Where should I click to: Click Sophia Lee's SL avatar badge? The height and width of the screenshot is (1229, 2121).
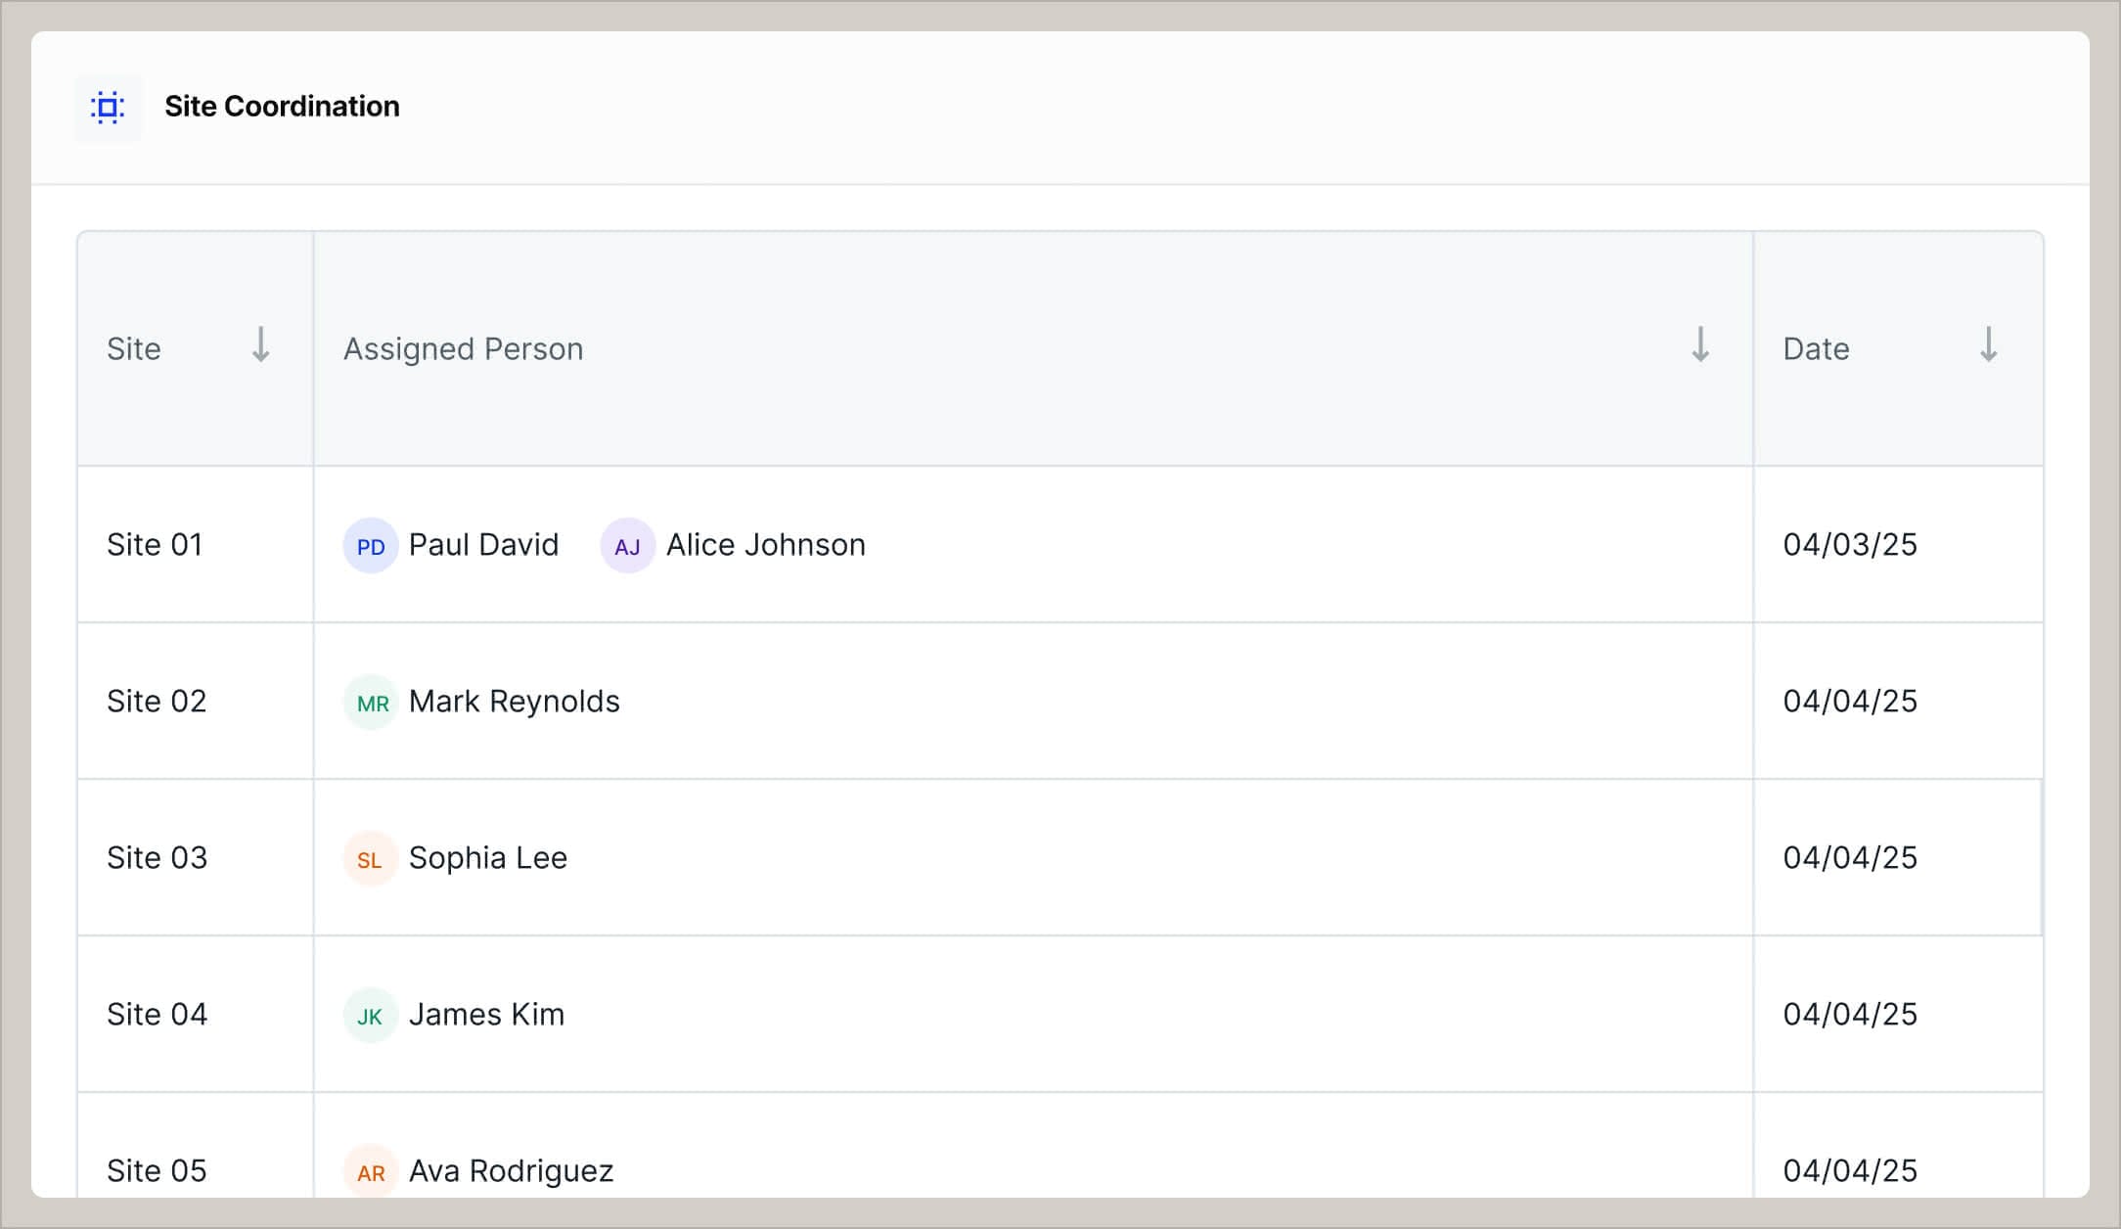(x=370, y=858)
